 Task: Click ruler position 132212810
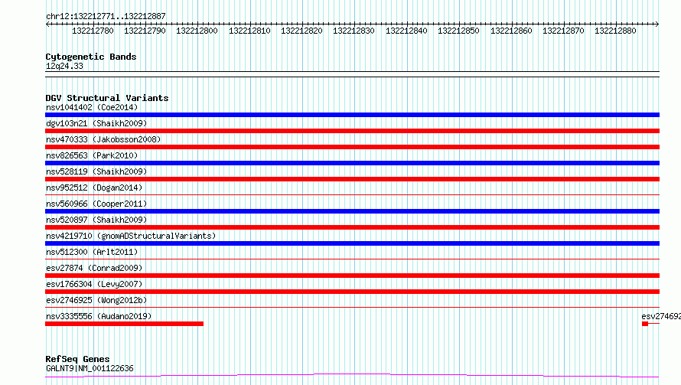tap(249, 31)
